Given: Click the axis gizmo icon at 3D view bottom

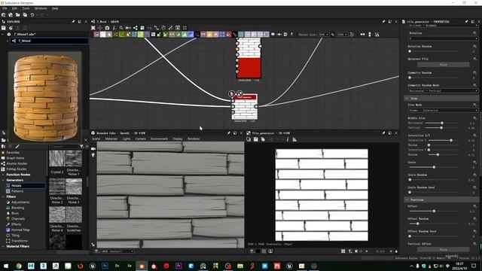Looking at the screenshot, I should (x=93, y=245).
